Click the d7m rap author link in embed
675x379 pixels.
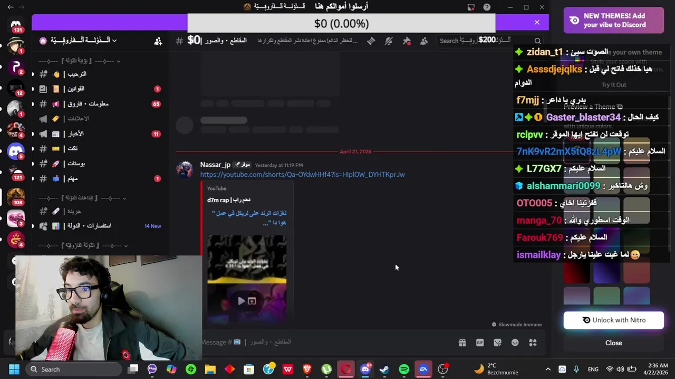point(228,200)
